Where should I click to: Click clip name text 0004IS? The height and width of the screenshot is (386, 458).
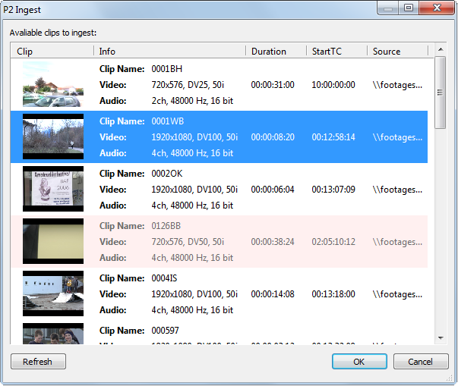pos(164,278)
